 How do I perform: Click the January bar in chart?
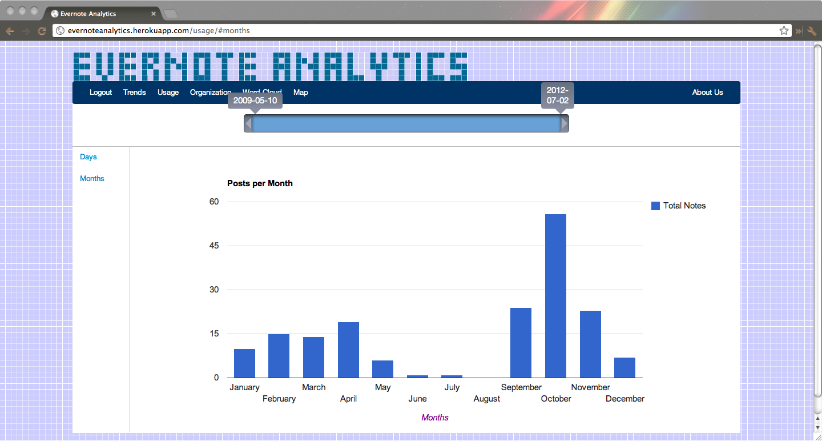click(x=244, y=363)
